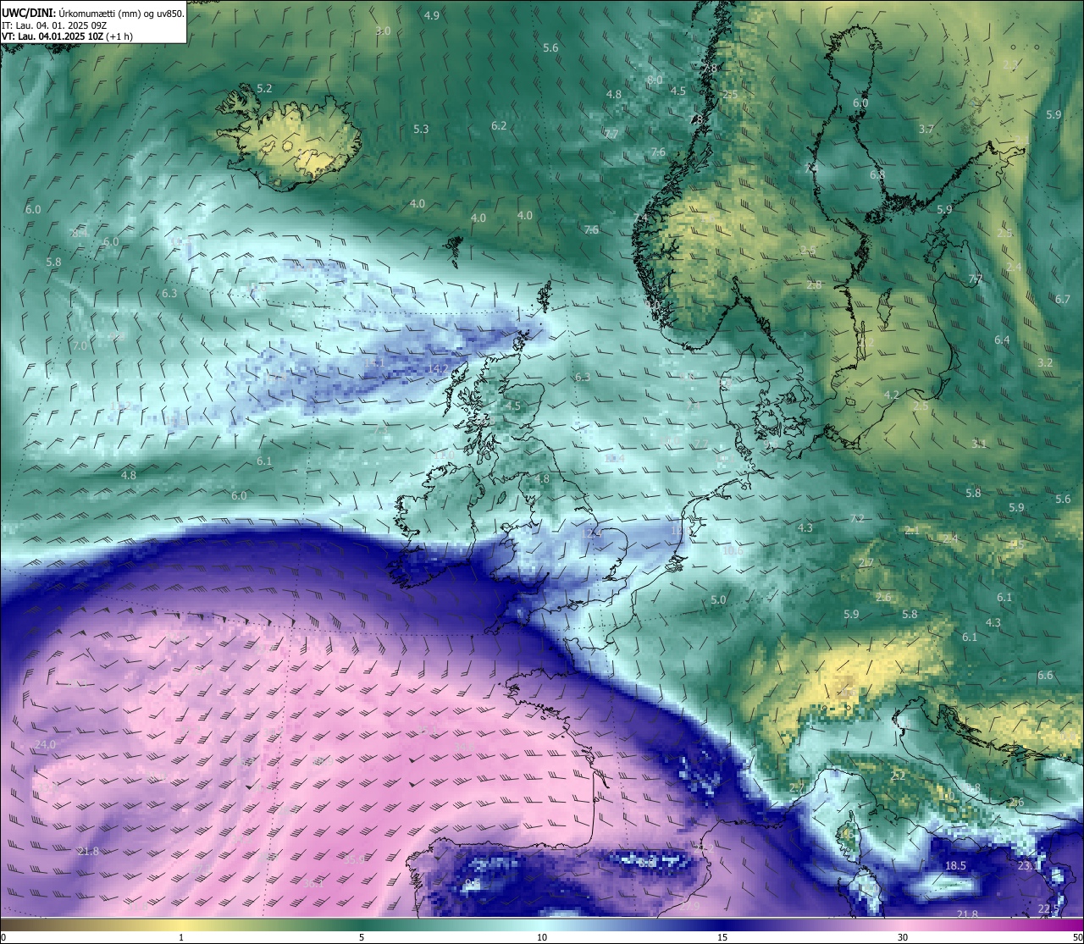Viewport: 1084px width, 944px height.
Task: Click the color scale tick label '5'
Action: (362, 937)
